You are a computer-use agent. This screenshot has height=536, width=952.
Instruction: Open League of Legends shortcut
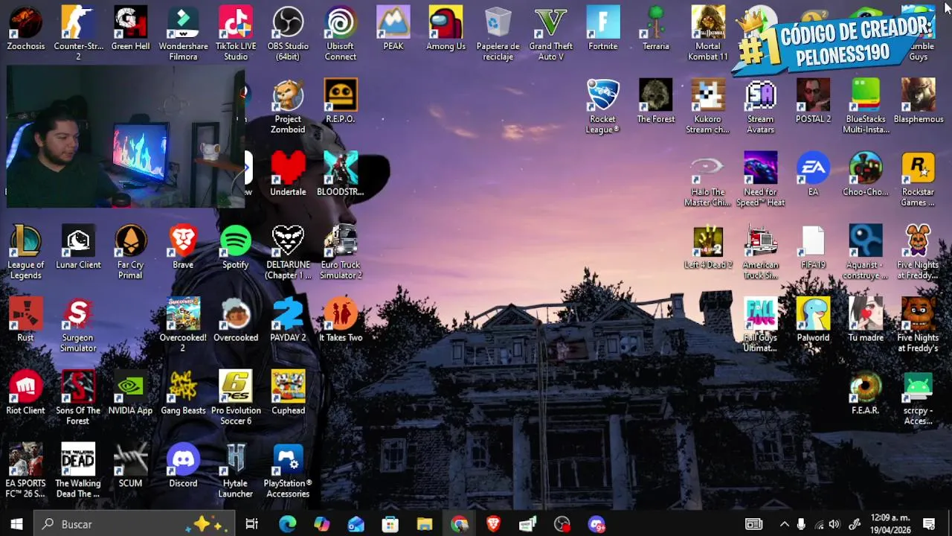[x=26, y=253]
